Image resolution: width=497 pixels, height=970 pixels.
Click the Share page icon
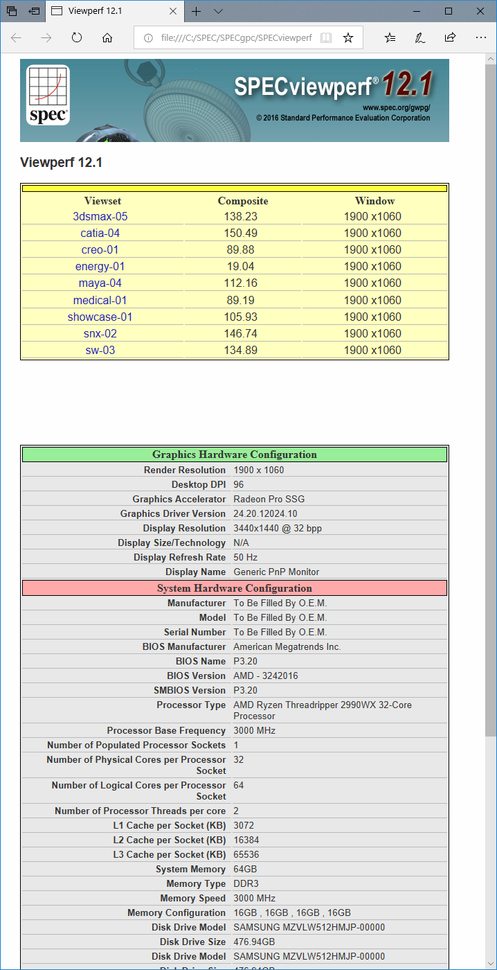(x=450, y=37)
